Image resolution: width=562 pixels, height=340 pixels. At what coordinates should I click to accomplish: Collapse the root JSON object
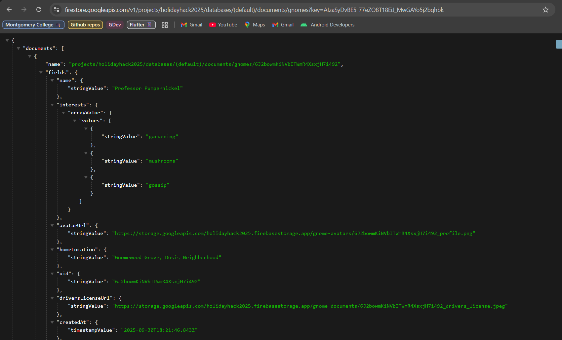pyautogui.click(x=7, y=40)
